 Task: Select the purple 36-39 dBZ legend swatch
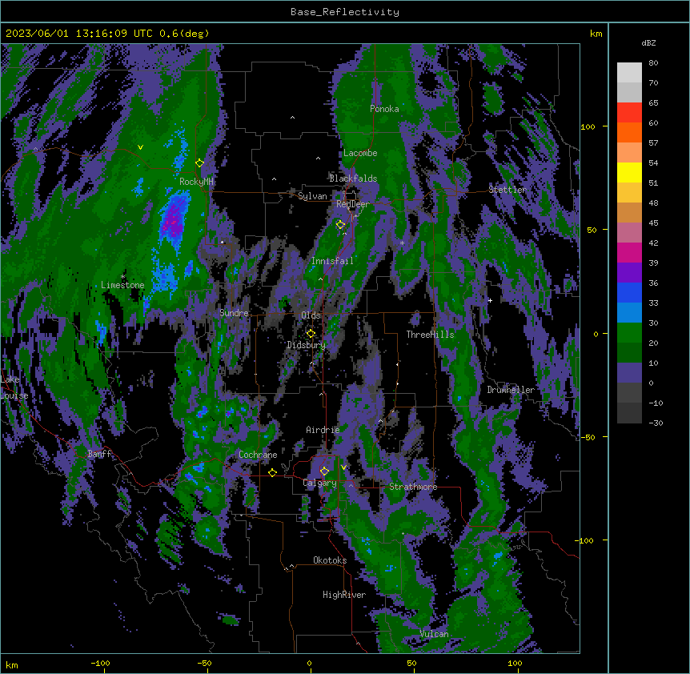pyautogui.click(x=629, y=273)
